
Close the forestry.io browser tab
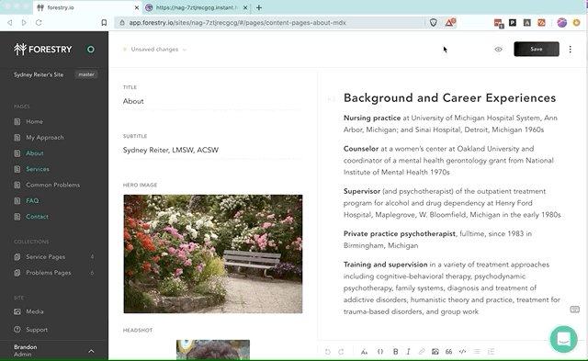(x=137, y=7)
